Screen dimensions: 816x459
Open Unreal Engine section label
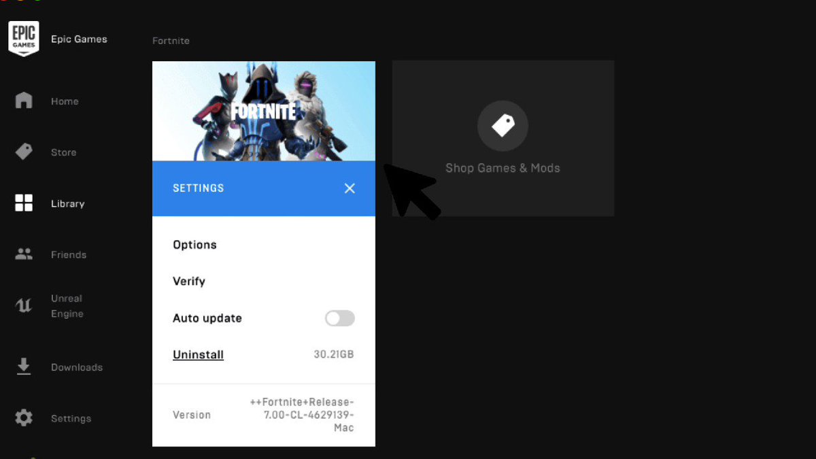(x=67, y=306)
